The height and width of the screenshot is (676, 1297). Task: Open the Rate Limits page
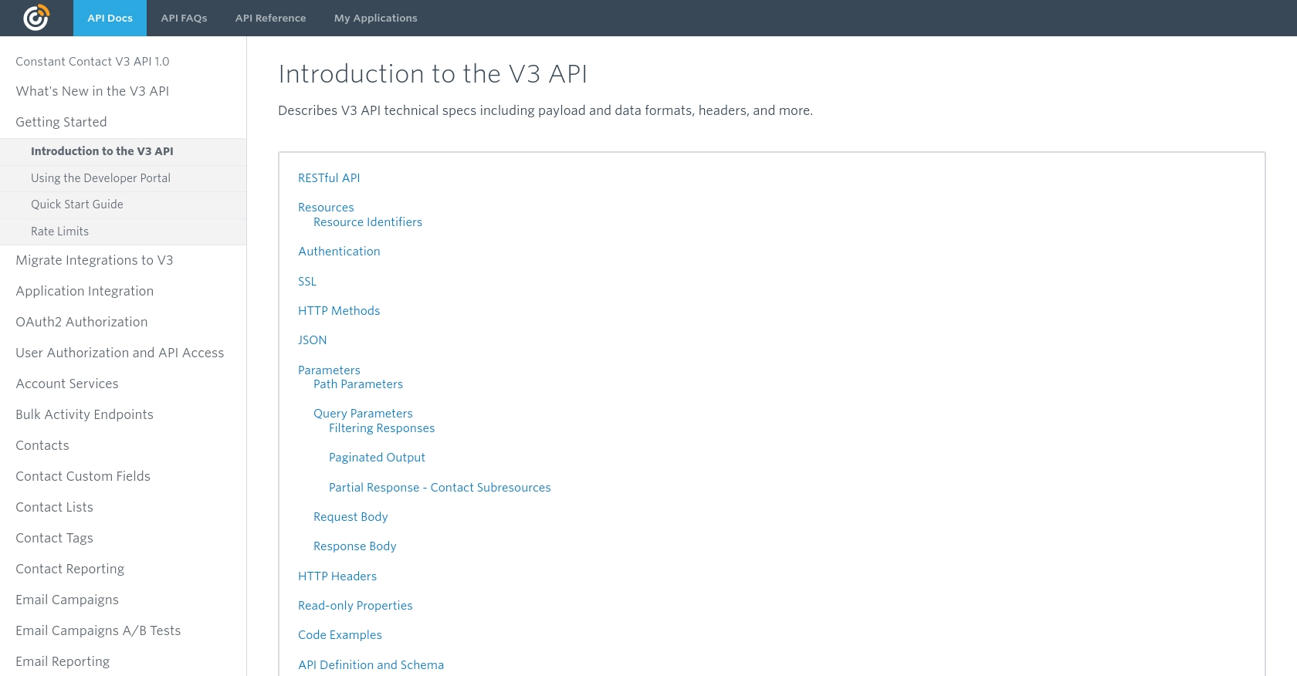59,232
